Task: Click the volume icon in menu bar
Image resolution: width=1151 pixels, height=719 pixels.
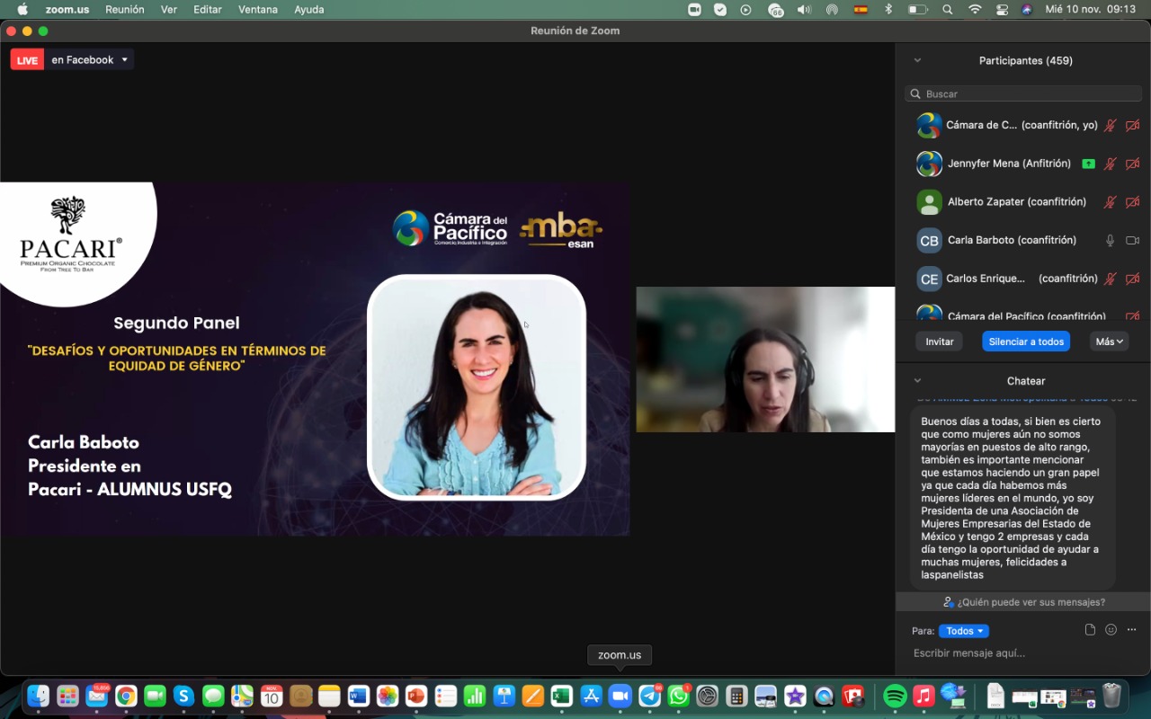Action: click(x=804, y=9)
